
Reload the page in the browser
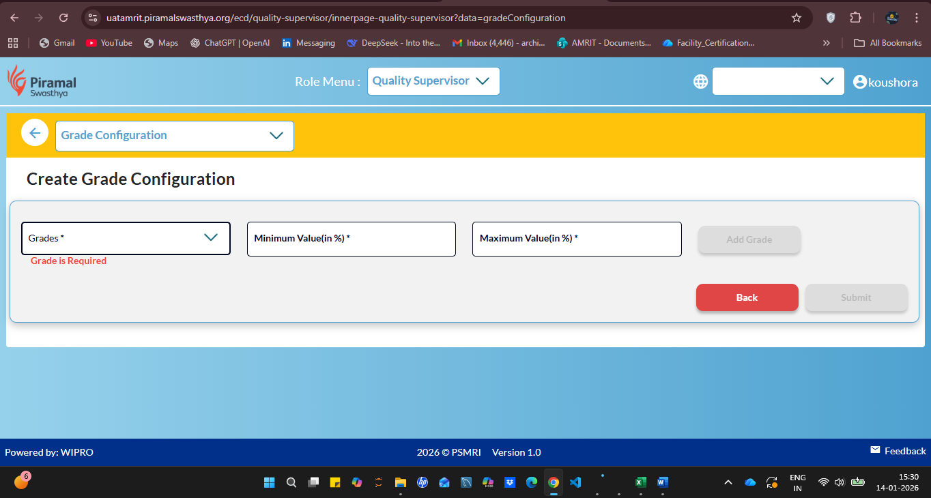[63, 18]
